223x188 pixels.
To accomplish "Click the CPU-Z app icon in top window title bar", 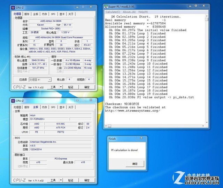I will (13, 8).
